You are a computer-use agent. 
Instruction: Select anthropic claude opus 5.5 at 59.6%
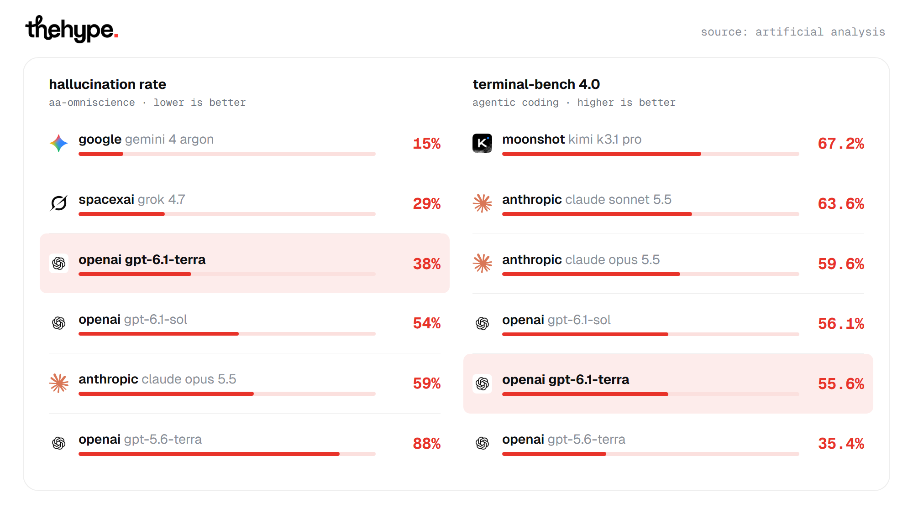pyautogui.click(x=581, y=259)
